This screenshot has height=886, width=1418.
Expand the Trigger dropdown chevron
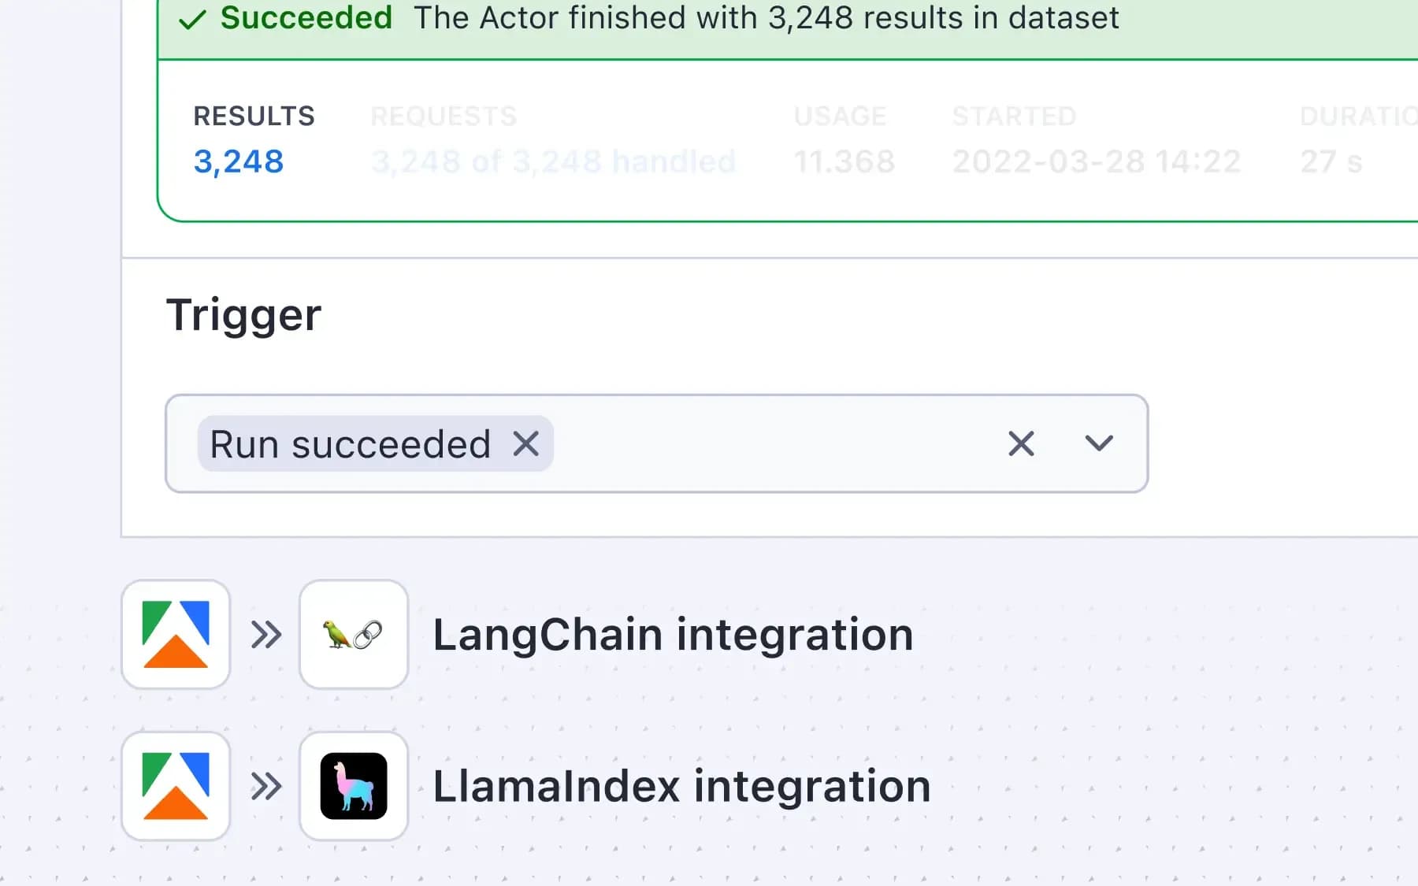1099,443
